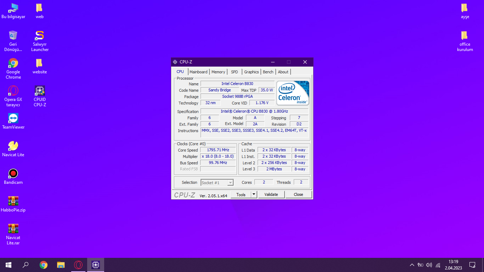
Task: Click the Package value Socket 988B rPGA
Action: pyautogui.click(x=237, y=97)
